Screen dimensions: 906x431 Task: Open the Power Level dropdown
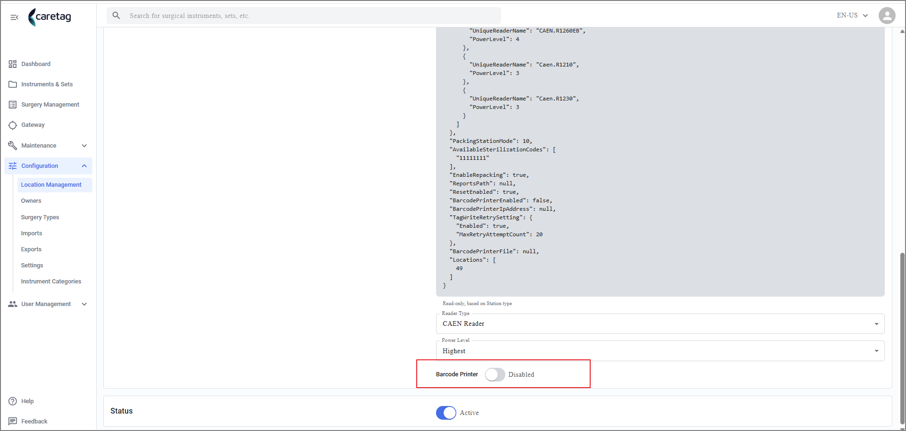(x=660, y=351)
